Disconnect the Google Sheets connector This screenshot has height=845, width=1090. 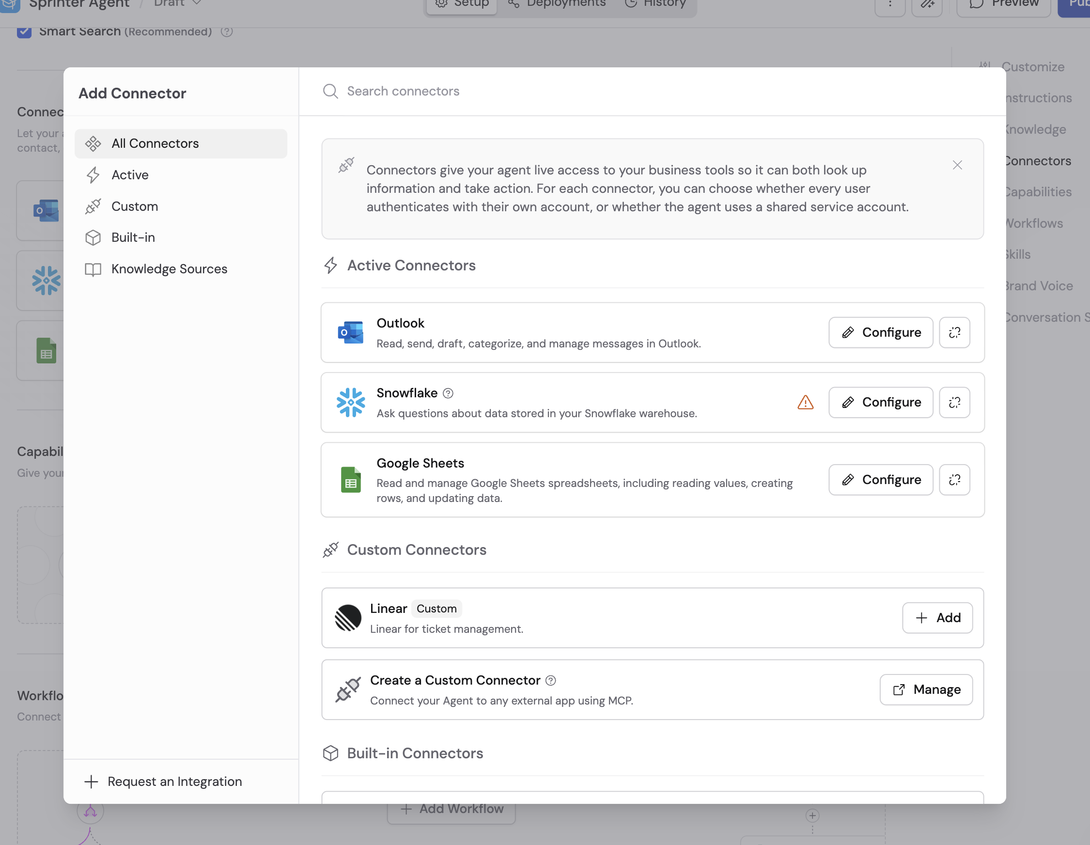point(954,480)
